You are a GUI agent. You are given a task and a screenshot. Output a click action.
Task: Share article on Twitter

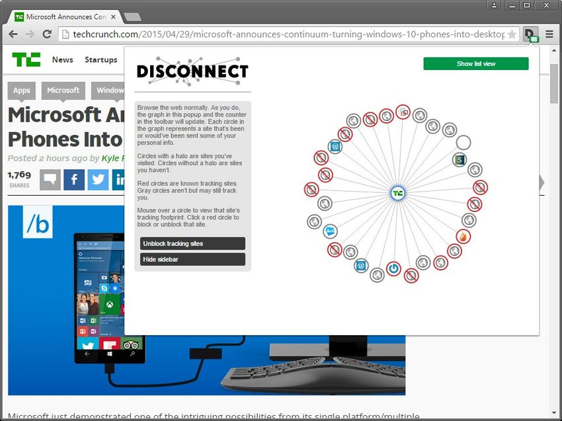[98, 180]
